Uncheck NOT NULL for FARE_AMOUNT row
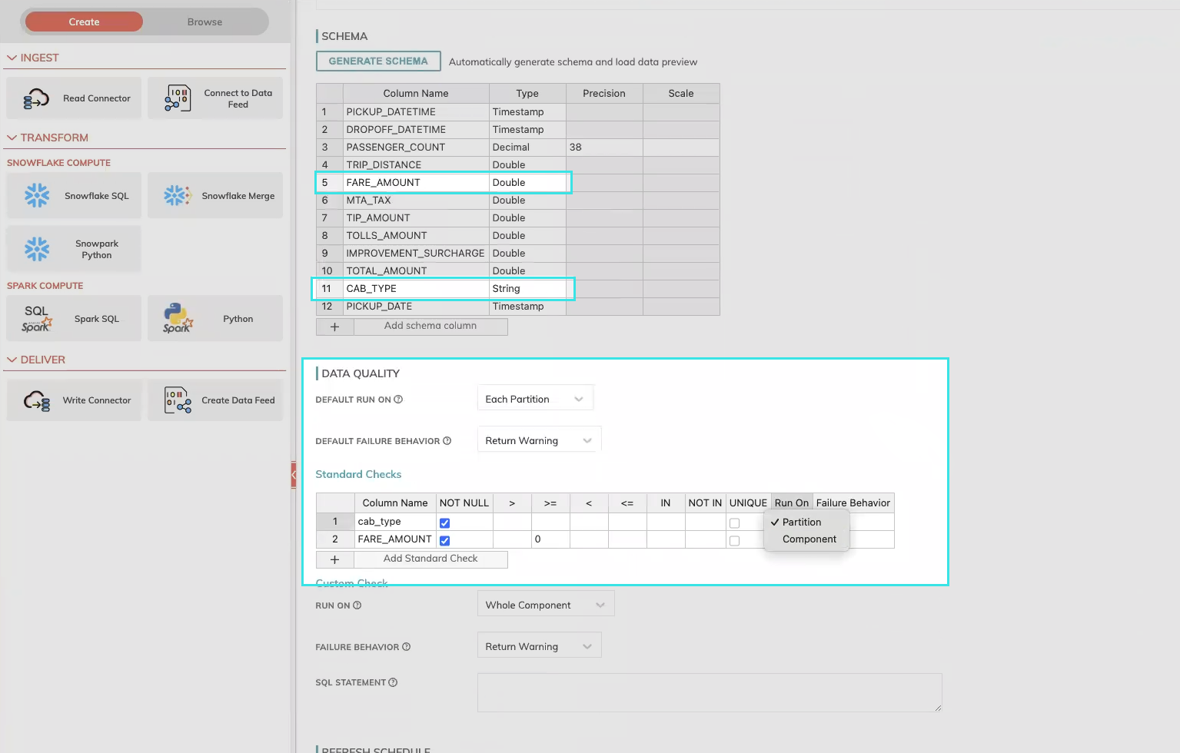Viewport: 1180px width, 753px height. 444,541
